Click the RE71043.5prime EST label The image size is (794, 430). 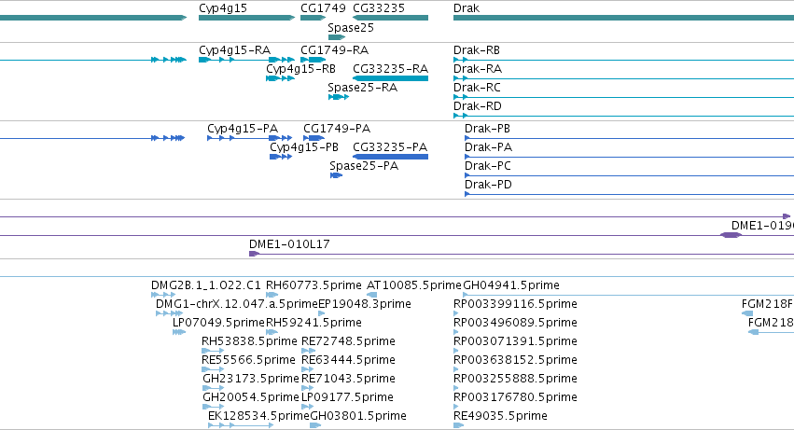tap(348, 380)
